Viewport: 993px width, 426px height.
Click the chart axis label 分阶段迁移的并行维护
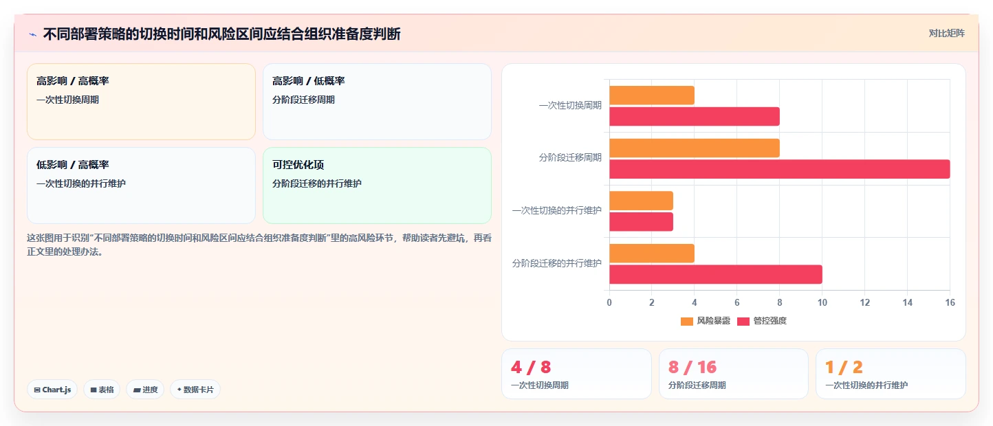557,263
